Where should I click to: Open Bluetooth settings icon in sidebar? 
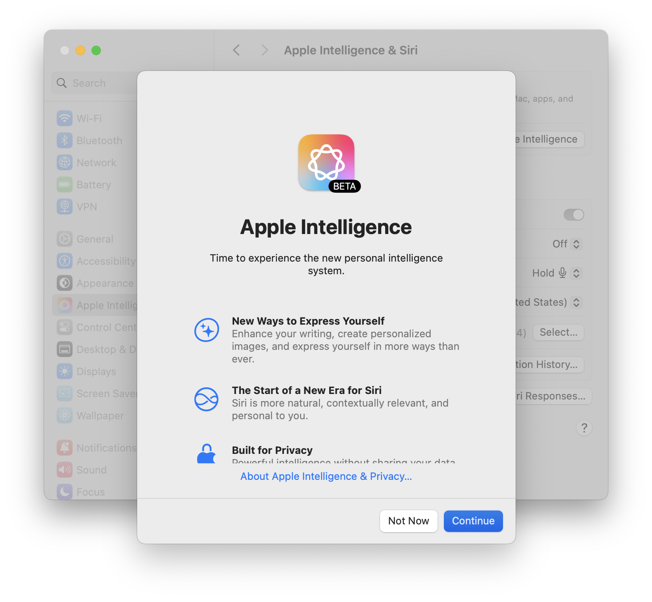(x=65, y=140)
